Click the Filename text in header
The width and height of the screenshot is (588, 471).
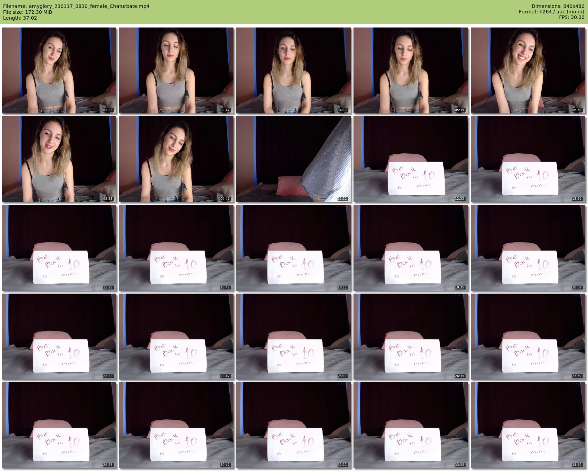click(x=76, y=6)
